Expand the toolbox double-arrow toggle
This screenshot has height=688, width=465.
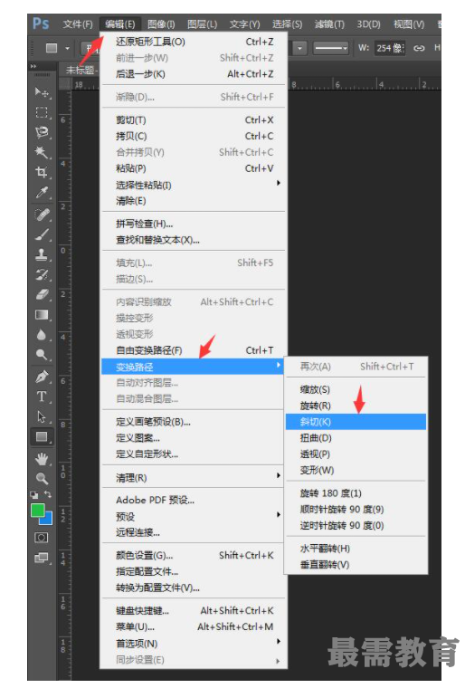tap(33, 66)
